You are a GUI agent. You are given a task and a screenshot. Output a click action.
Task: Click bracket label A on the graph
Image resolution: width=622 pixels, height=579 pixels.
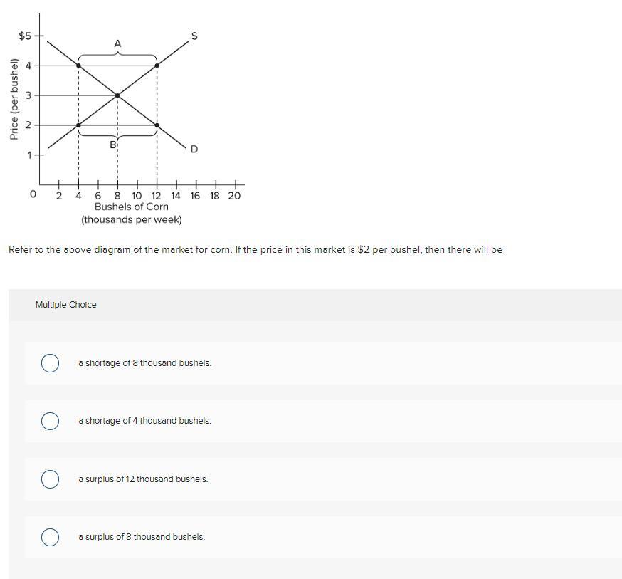point(117,44)
